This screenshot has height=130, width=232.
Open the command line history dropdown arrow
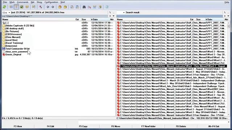click(229, 122)
